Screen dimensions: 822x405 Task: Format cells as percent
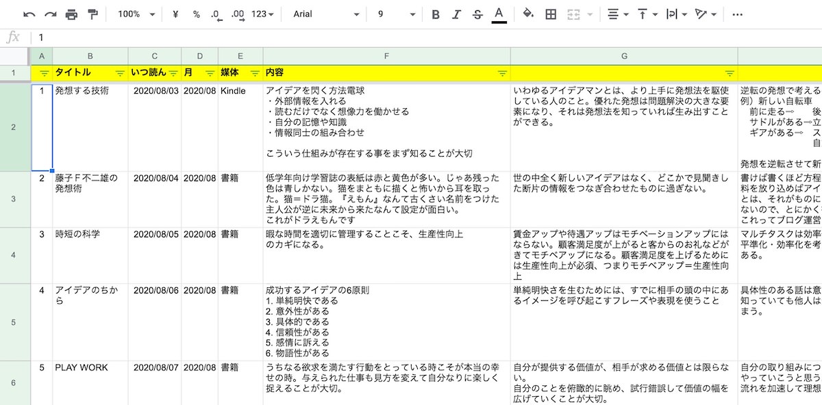click(x=197, y=14)
